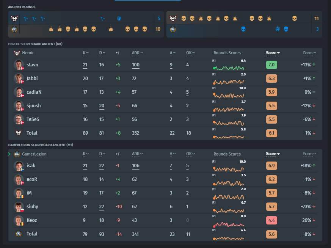Sort GamerLegion scoreboard by Form column
This screenshot has height=248, width=331.
click(x=309, y=154)
